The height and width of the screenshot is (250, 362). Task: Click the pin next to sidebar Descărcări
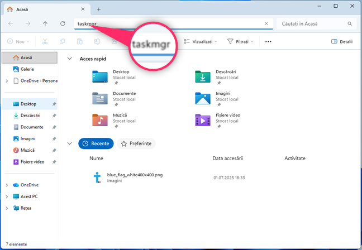pyautogui.click(x=54, y=116)
